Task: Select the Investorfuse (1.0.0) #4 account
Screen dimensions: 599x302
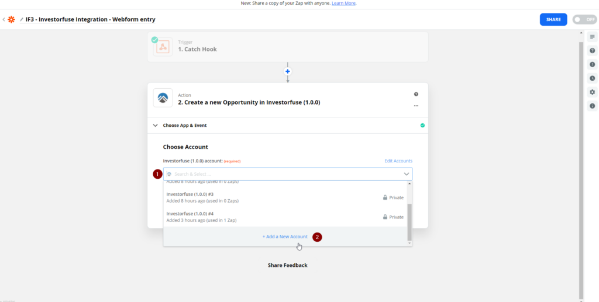Action: [285, 217]
